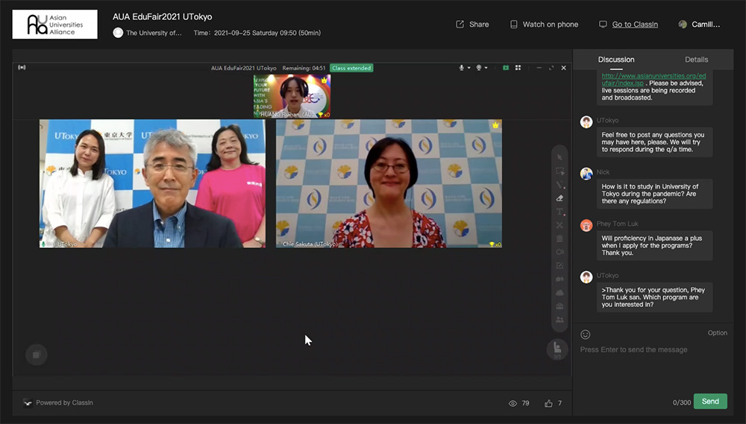Toggle classroom fullscreen expand icon
The image size is (746, 424).
coord(551,68)
